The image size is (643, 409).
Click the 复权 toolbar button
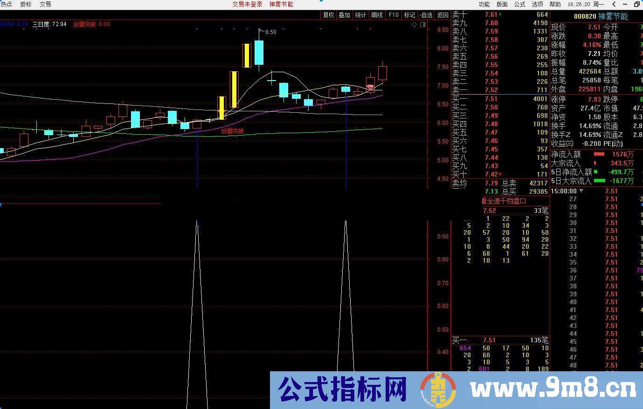[328, 15]
